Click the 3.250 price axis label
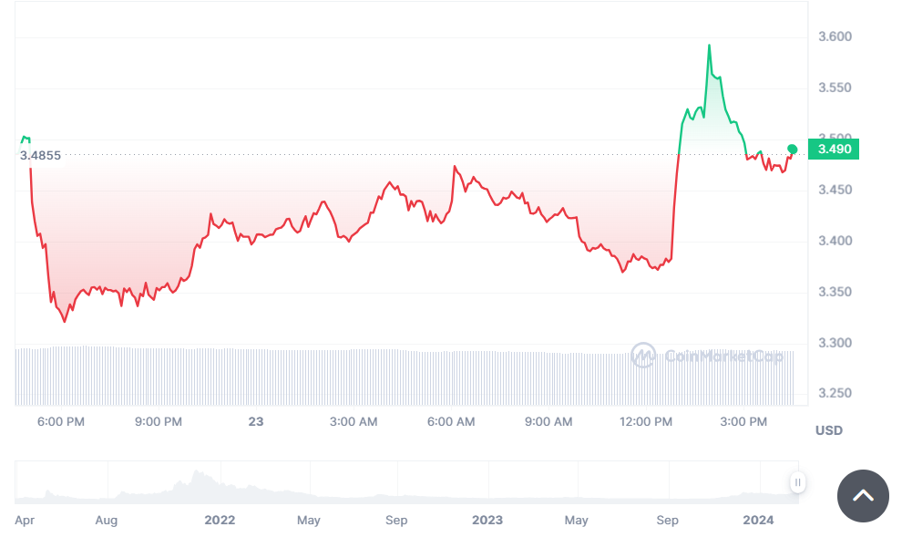Screen dimensions: 902x558 835,394
